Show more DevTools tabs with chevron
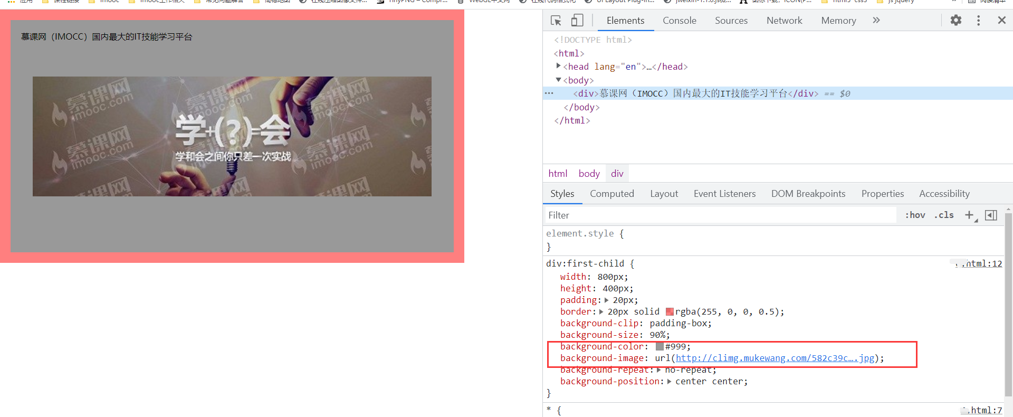Viewport: 1013px width, 417px height. click(x=876, y=20)
